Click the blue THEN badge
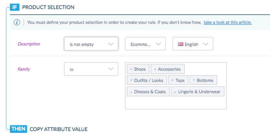 18,129
